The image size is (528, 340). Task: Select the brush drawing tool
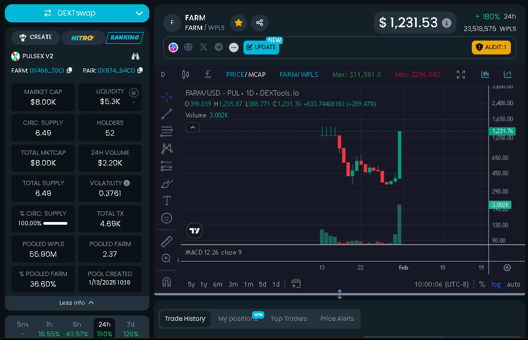167,184
